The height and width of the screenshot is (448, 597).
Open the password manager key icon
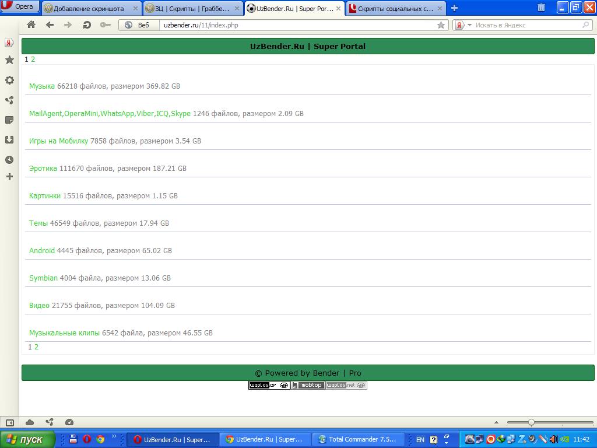click(x=106, y=24)
